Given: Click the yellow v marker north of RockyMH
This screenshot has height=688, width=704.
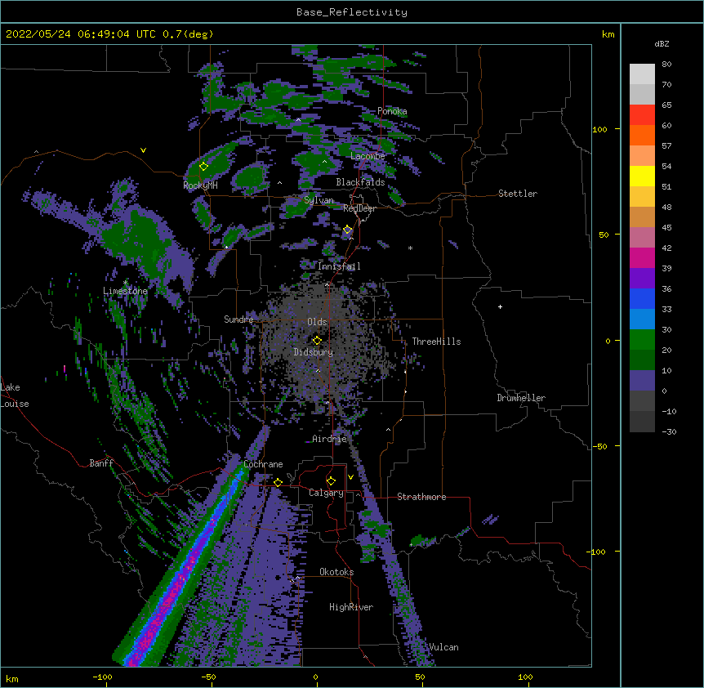Looking at the screenshot, I should tap(143, 150).
